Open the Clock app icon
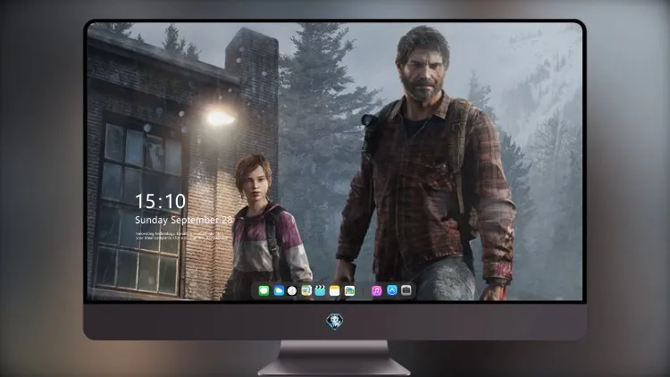Viewport: 670px width, 377px height. pos(292,291)
